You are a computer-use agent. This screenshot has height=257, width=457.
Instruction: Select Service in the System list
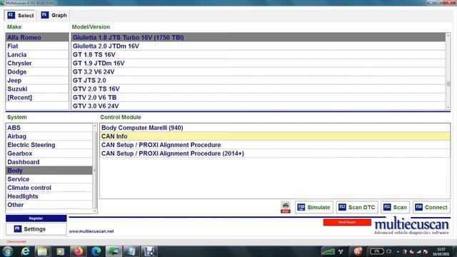49,179
